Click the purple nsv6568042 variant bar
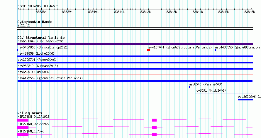 (x=135, y=44)
